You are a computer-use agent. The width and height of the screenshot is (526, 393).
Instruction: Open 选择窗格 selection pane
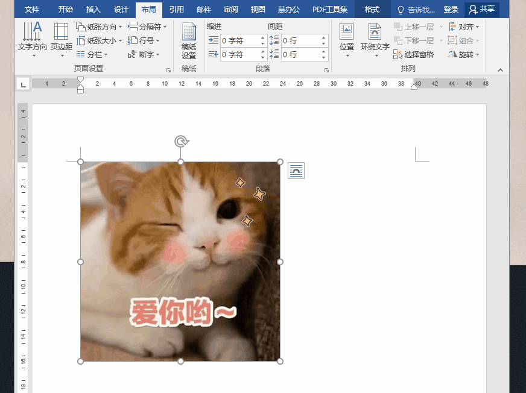tap(414, 54)
